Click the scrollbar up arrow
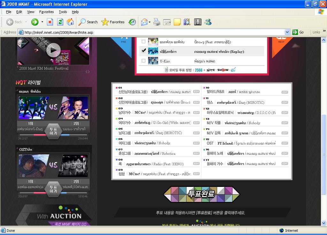 [x=324, y=40]
